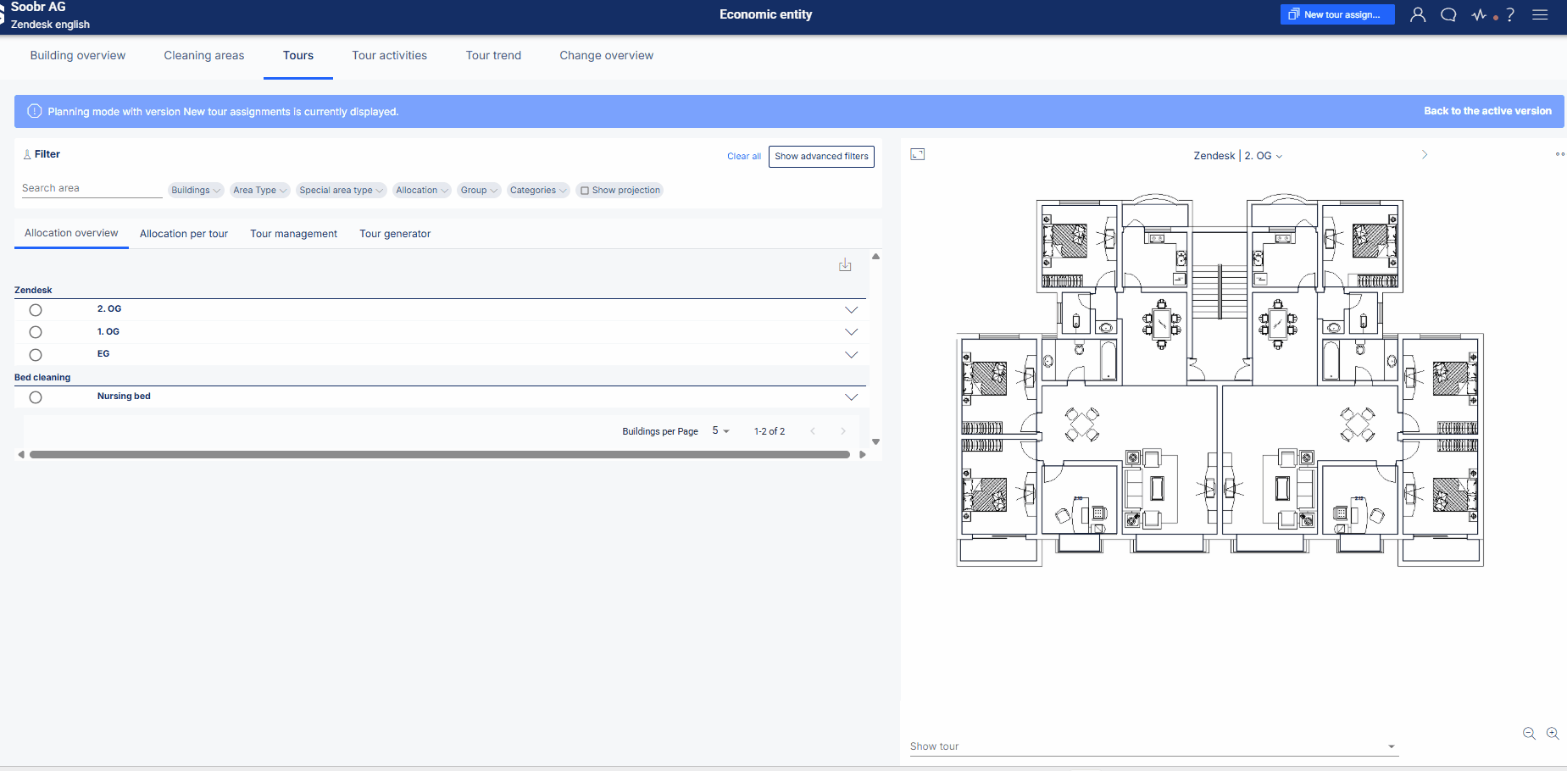Expand the EG row
This screenshot has height=771, width=1567.
click(x=852, y=355)
